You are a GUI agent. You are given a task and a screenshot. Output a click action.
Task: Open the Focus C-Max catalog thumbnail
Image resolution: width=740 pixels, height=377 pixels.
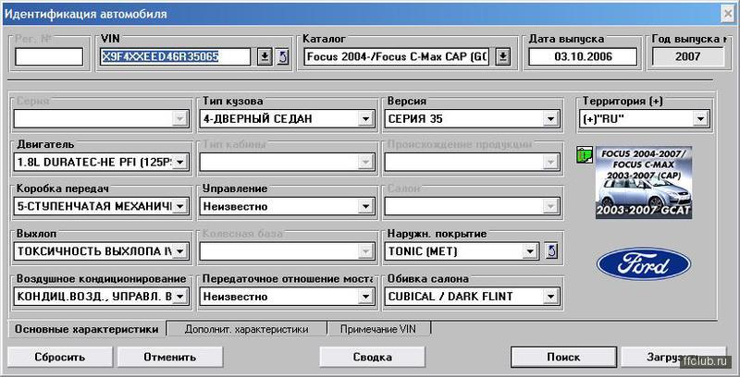pos(644,182)
